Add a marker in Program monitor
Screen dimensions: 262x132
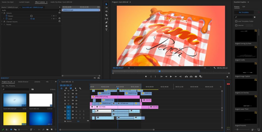coord(146,77)
